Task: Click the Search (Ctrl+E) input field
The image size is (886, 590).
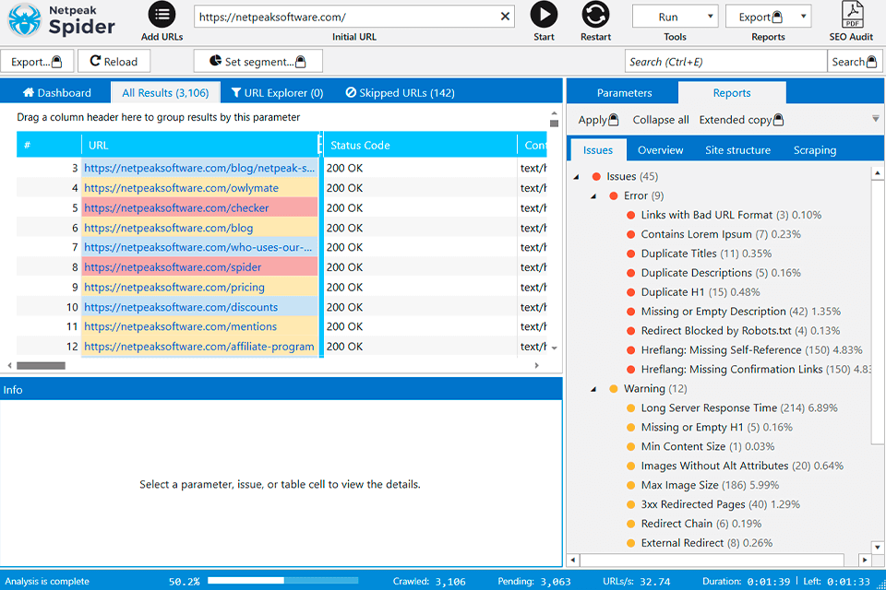Action: tap(725, 62)
